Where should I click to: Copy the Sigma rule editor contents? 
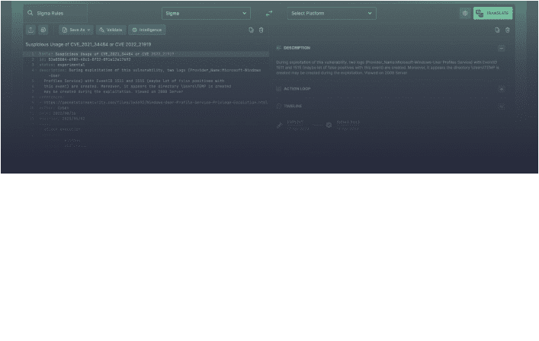(x=251, y=30)
